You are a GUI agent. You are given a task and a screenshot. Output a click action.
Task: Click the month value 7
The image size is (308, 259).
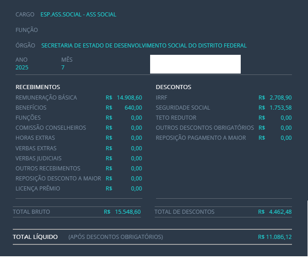pos(63,68)
